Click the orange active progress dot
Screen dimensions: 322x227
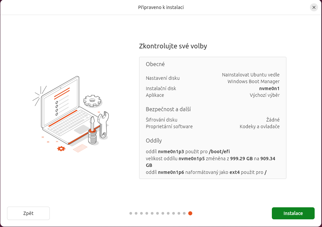tap(190, 213)
